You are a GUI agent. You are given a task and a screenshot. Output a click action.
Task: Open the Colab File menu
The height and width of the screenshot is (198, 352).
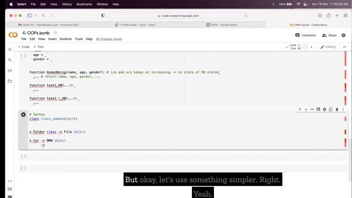tap(24, 39)
